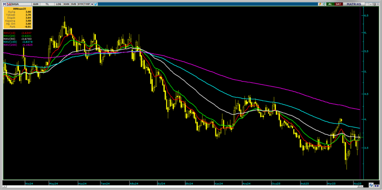This screenshot has height=190, width=382.
Task: Expand the dropdown arrow after TMP
Action: [91, 4]
